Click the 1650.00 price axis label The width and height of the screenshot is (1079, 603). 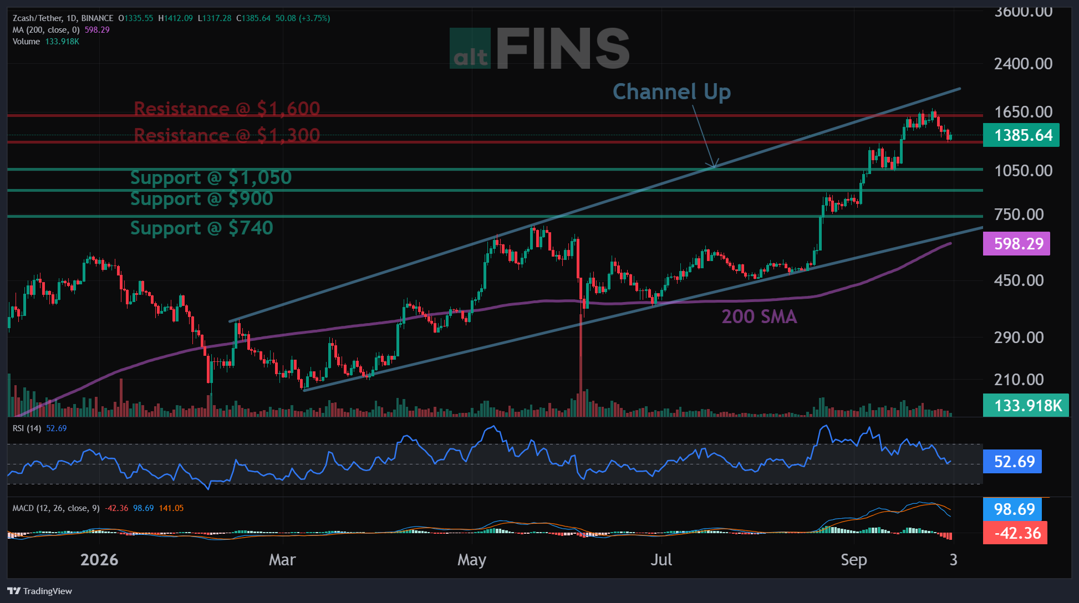pos(1024,112)
